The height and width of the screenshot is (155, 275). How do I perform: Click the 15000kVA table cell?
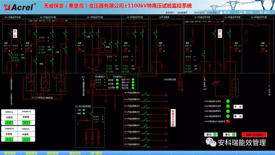(x=9, y=129)
